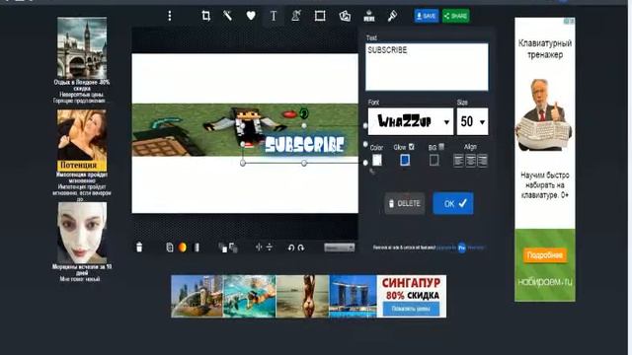This screenshot has width=632, height=355.
Task: Select the Crop tool icon
Action: point(206,16)
